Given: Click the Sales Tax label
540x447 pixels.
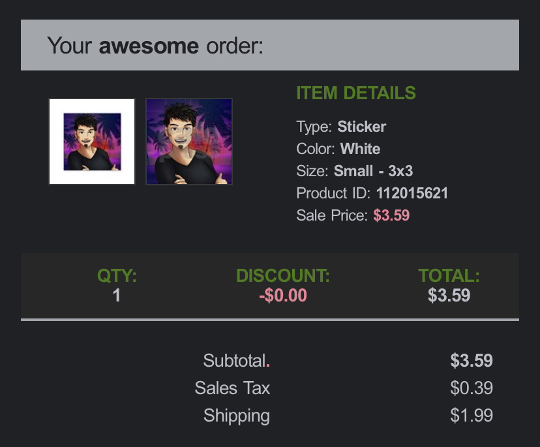Looking at the screenshot, I should point(232,388).
